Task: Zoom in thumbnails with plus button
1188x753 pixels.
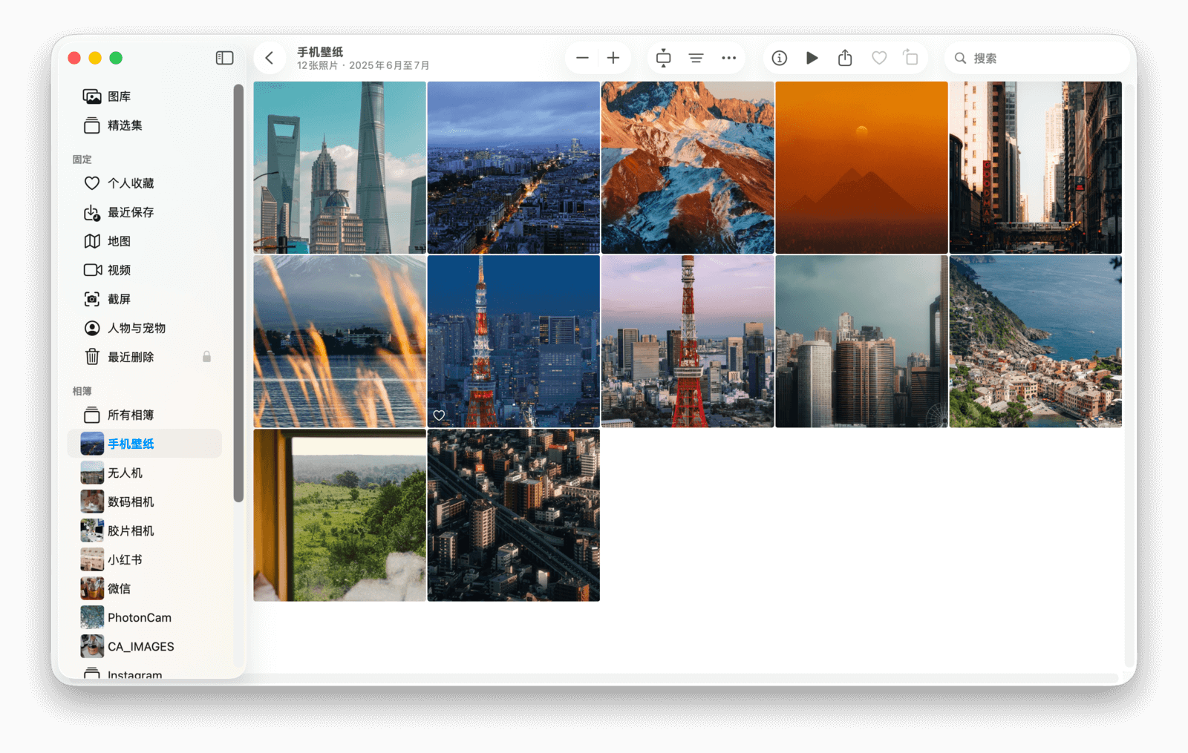Action: coord(613,58)
